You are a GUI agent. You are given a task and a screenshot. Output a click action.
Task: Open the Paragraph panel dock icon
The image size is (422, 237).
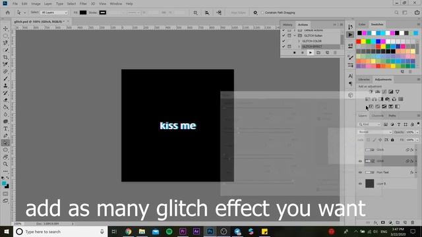(350, 84)
